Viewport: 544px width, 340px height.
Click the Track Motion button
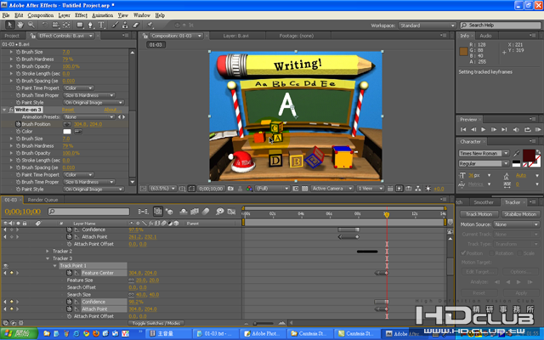click(x=479, y=214)
